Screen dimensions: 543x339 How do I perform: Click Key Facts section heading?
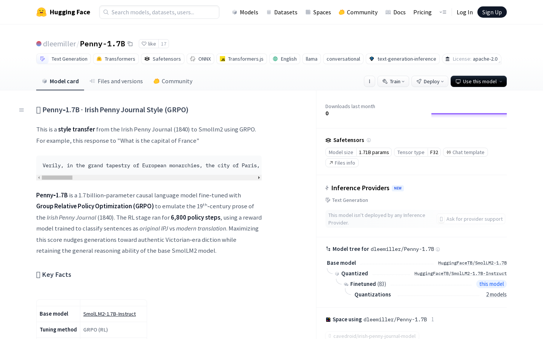[54, 275]
